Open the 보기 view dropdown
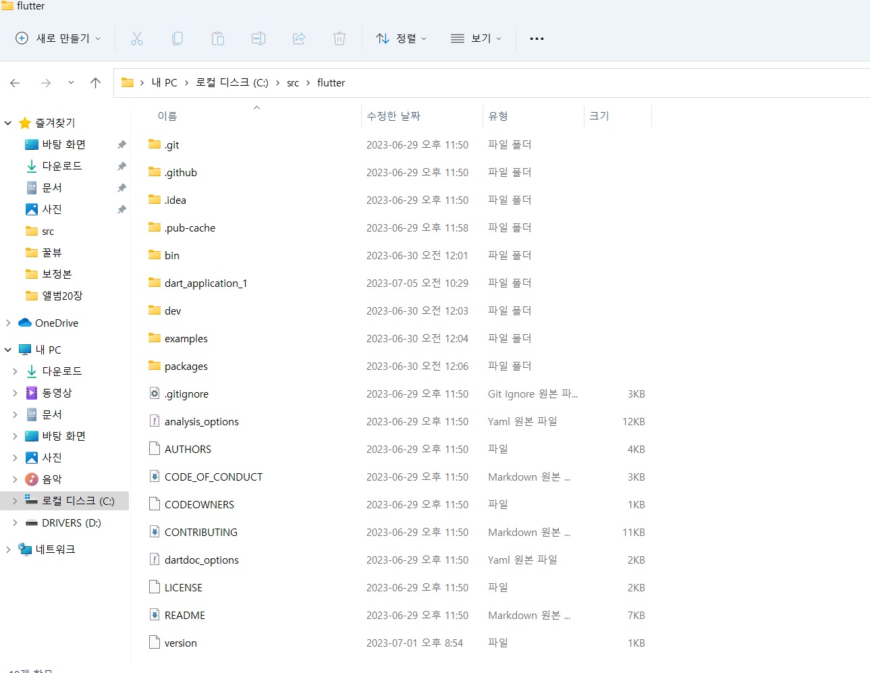This screenshot has width=870, height=673. click(x=477, y=38)
